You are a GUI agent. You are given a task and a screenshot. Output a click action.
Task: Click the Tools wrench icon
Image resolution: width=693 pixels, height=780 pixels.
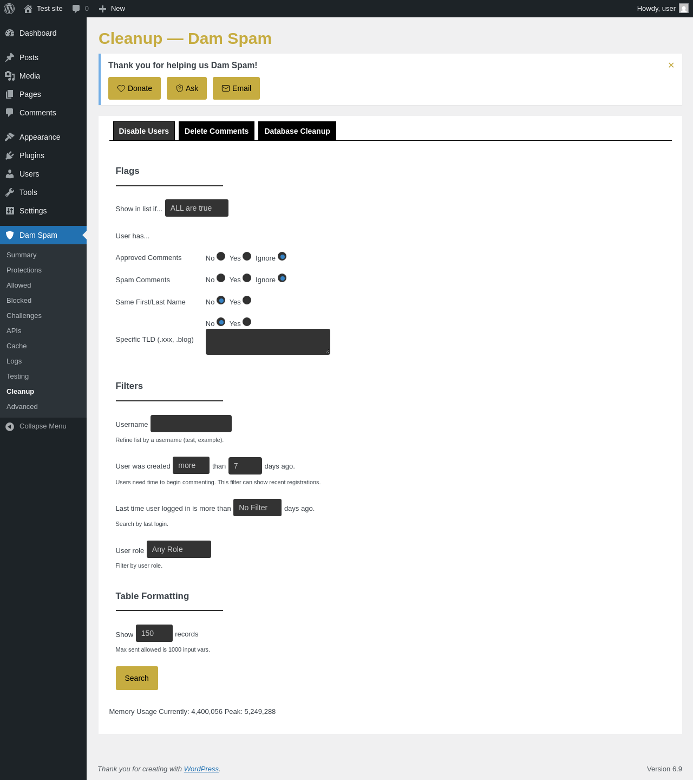tap(10, 192)
